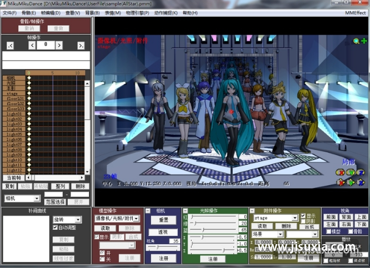Step forward one frame with '>' arrow

[x=59, y=45]
